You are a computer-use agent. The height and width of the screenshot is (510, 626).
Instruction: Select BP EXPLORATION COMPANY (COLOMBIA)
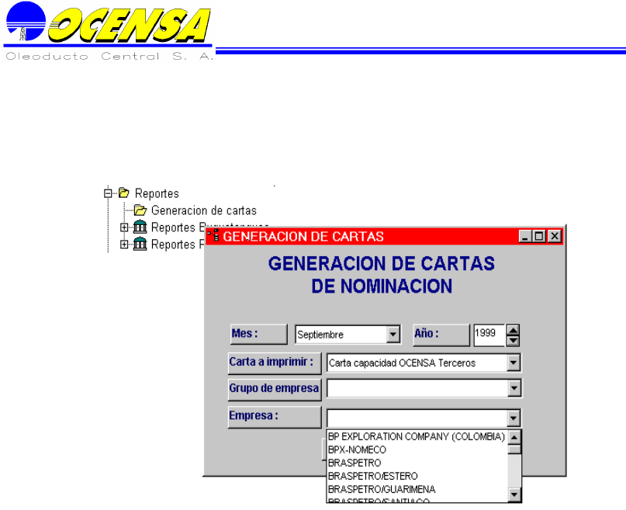pyautogui.click(x=417, y=436)
